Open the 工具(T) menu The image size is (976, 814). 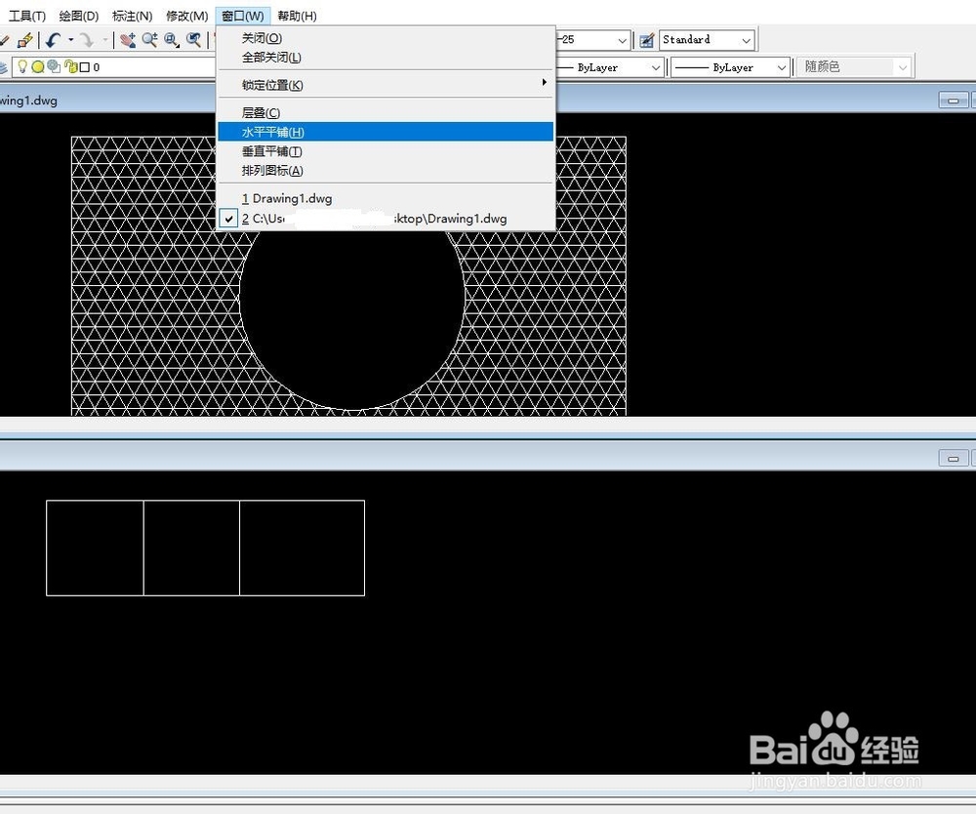(x=26, y=17)
